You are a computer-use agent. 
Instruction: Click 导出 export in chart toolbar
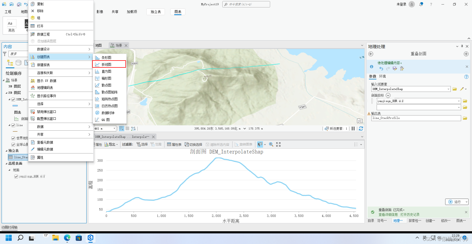(111, 144)
